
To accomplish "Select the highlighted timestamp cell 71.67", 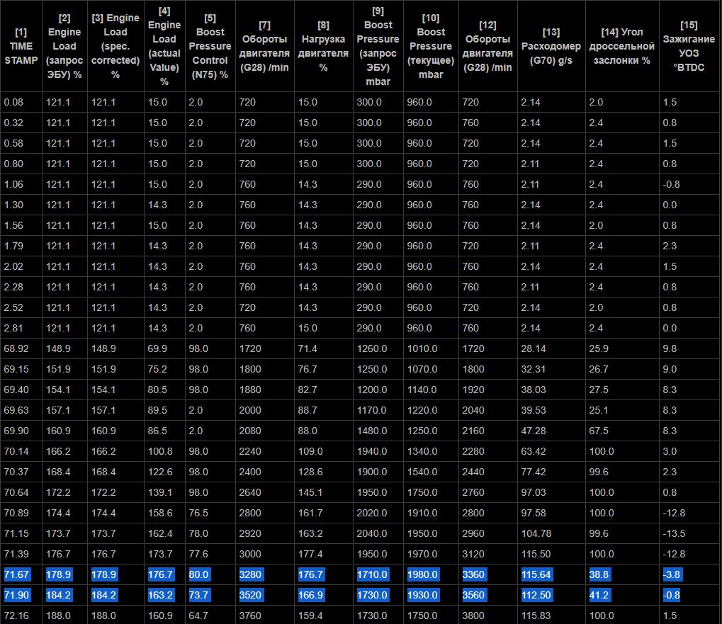I will pyautogui.click(x=16, y=574).
